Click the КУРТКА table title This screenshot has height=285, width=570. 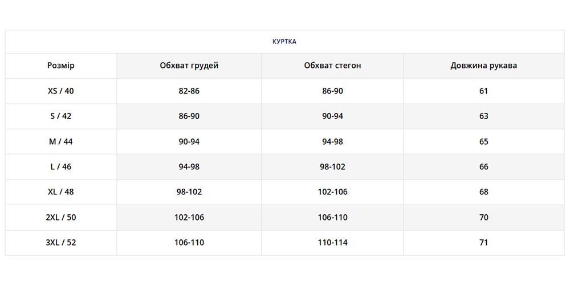pyautogui.click(x=284, y=42)
